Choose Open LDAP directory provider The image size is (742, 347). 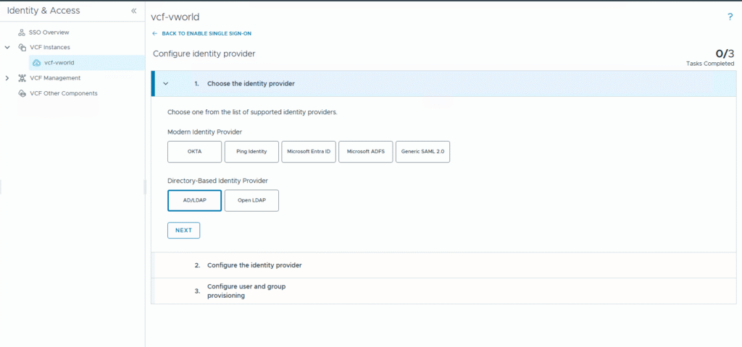coord(251,200)
